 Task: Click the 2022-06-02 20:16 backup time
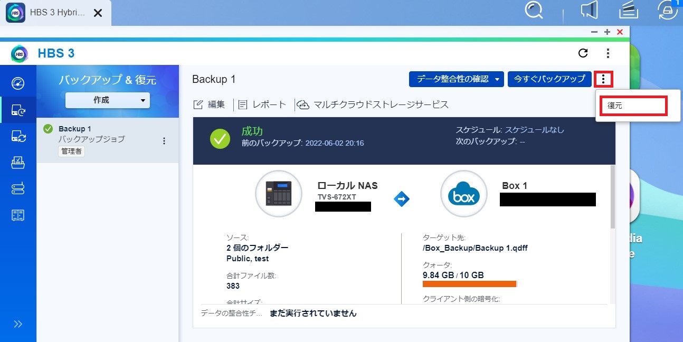(335, 143)
